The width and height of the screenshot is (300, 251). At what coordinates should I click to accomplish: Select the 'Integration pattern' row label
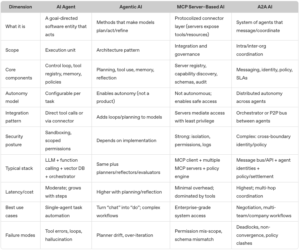pyautogui.click(x=17, y=117)
